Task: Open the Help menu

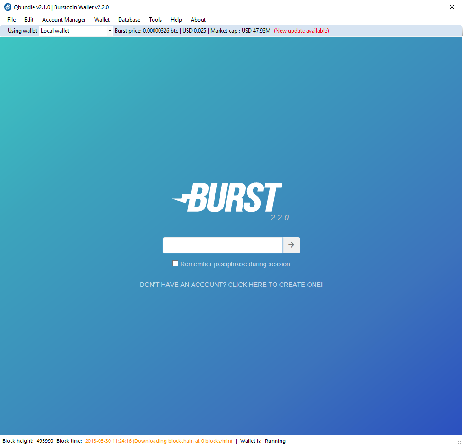Action: pyautogui.click(x=176, y=20)
